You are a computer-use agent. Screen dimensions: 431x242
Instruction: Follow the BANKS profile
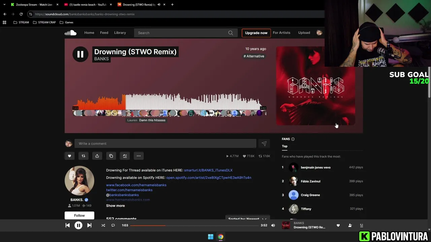[x=79, y=215]
